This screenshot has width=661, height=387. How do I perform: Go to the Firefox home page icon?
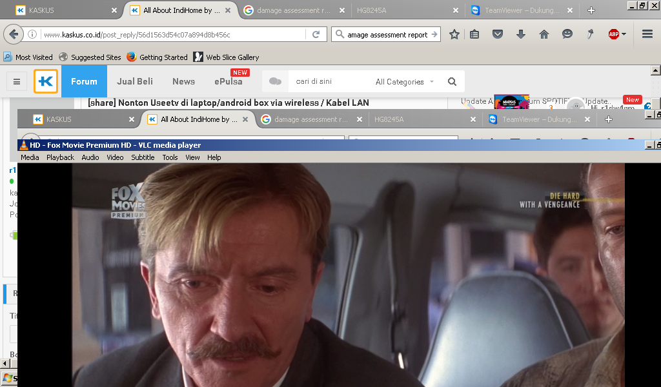tap(544, 34)
